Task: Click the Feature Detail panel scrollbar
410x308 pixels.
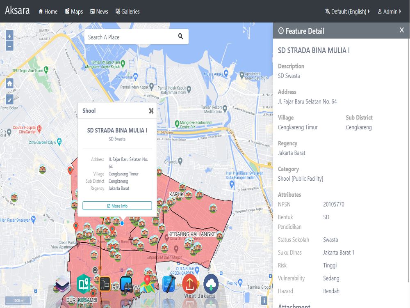Action: point(408,160)
